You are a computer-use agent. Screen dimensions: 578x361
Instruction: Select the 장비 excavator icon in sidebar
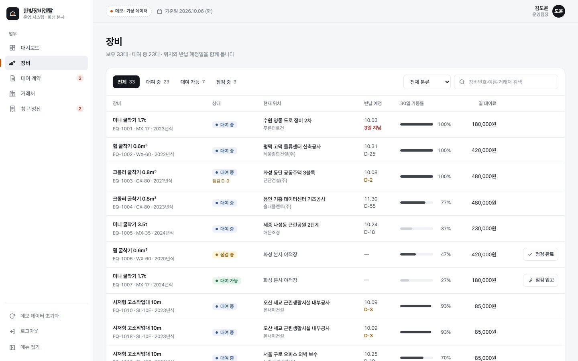12,63
